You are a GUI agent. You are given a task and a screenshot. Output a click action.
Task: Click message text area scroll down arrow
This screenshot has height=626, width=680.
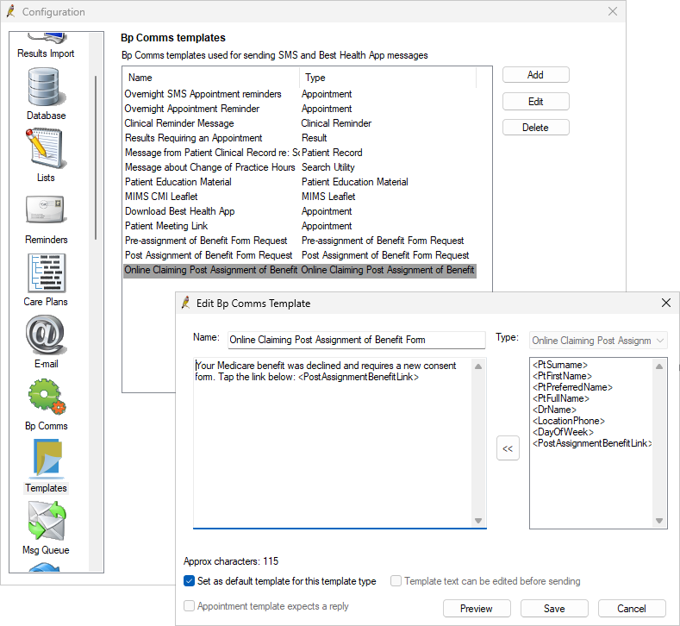478,521
